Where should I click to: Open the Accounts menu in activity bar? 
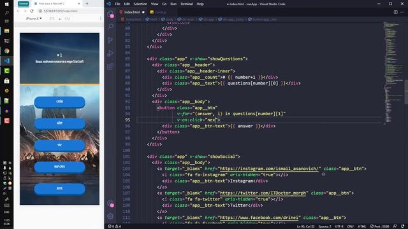tap(110, 203)
